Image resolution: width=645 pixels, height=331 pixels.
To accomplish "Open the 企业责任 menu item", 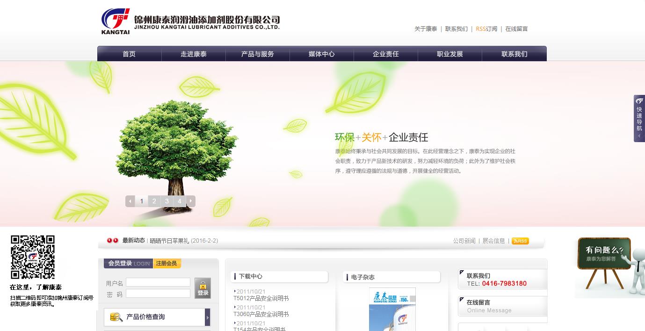I will pyautogui.click(x=386, y=54).
